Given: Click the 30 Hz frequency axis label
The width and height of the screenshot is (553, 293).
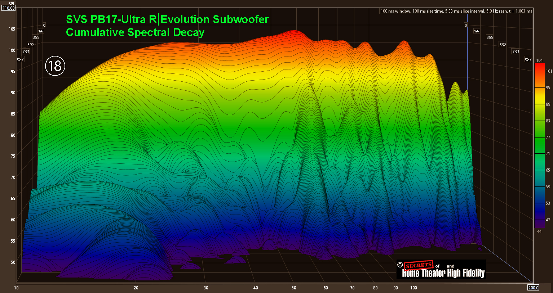Looking at the screenshot, I should (206, 288).
